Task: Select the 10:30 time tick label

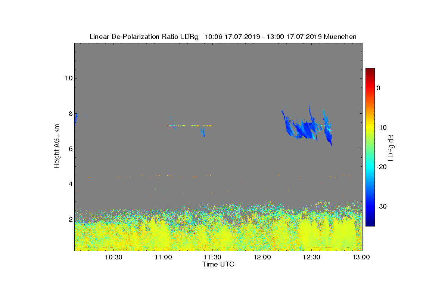Action: pyautogui.click(x=113, y=257)
